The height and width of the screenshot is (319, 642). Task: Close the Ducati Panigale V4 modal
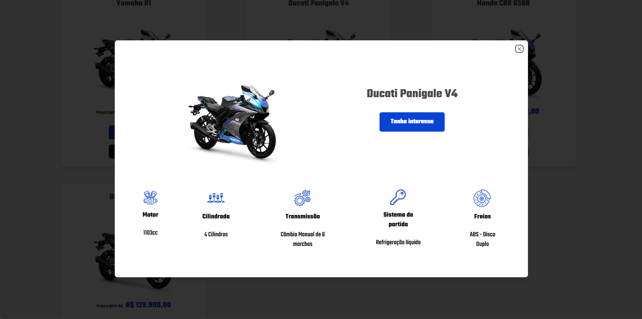click(519, 49)
